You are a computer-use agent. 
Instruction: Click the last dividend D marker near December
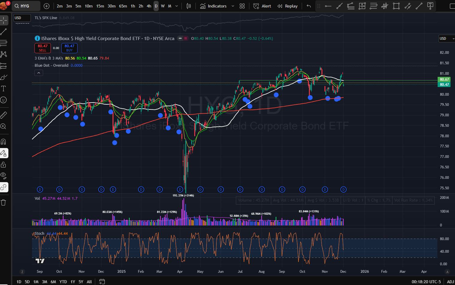[x=343, y=189]
